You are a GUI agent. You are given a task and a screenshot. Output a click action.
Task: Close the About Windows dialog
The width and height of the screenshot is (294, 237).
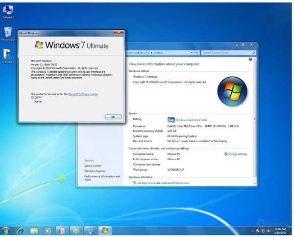119,33
